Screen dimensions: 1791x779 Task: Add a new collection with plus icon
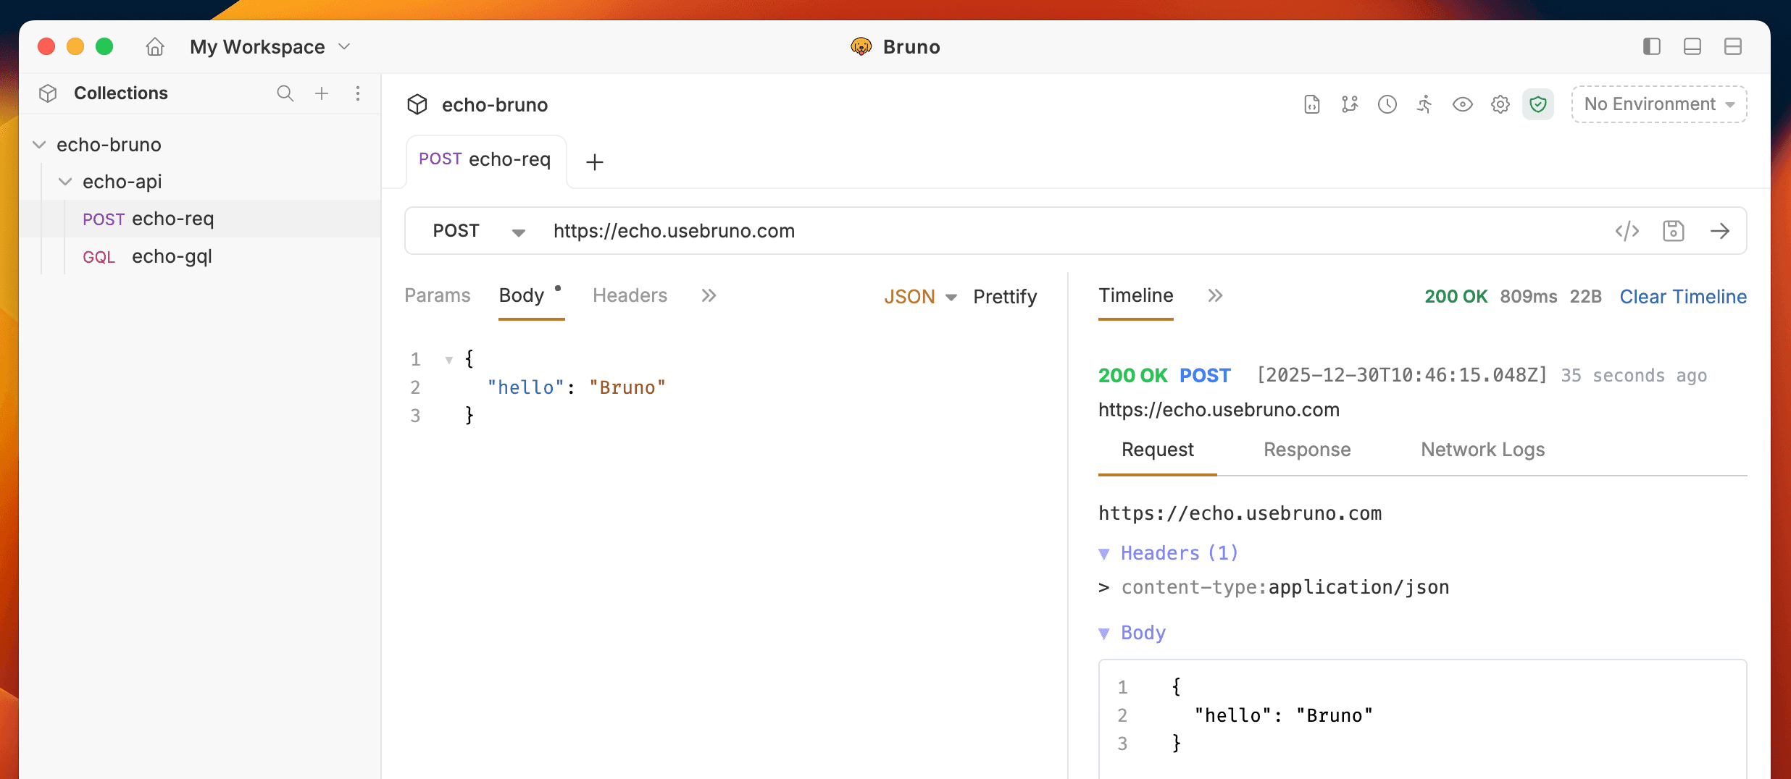(322, 93)
